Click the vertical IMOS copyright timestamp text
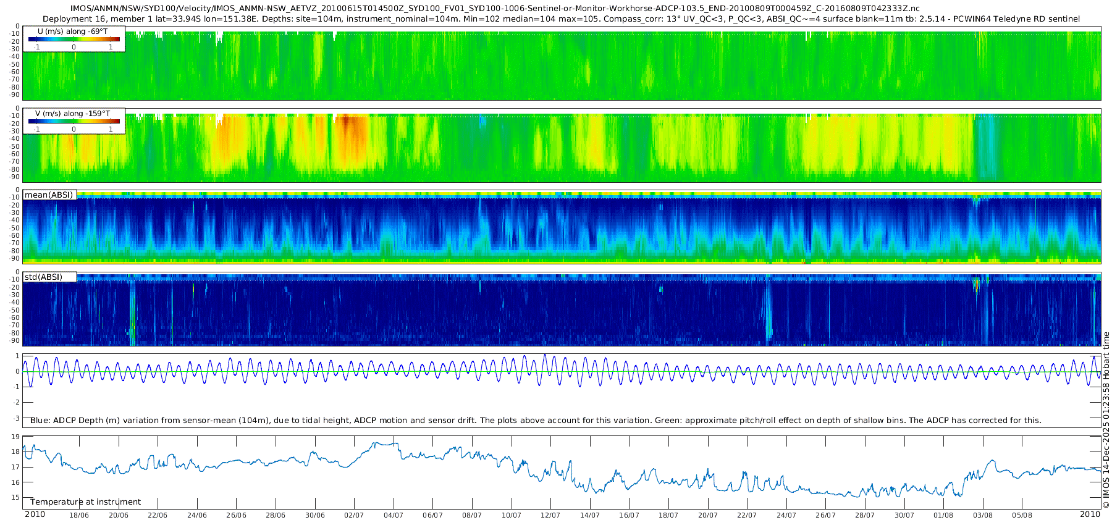Image resolution: width=1112 pixels, height=525 pixels. pyautogui.click(x=1106, y=420)
